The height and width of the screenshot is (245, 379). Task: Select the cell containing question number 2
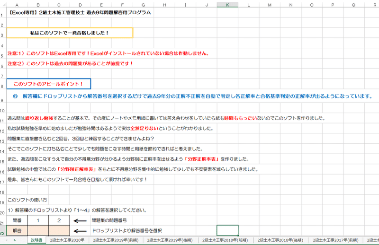point(59,220)
